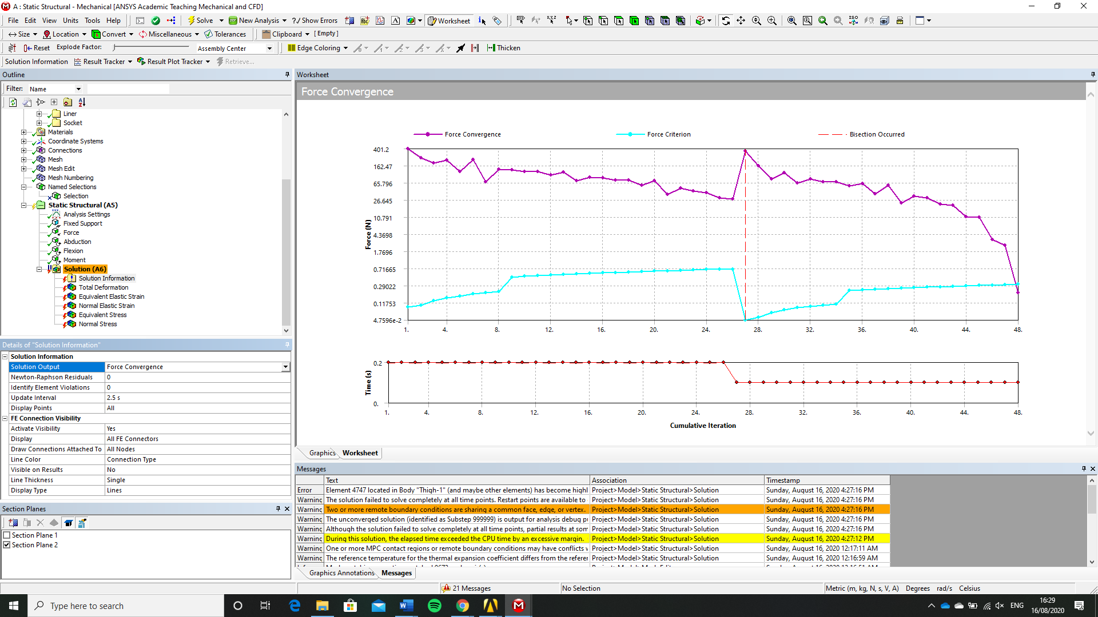Image resolution: width=1098 pixels, height=617 pixels.
Task: Open the Solution Output dropdown
Action: point(285,367)
